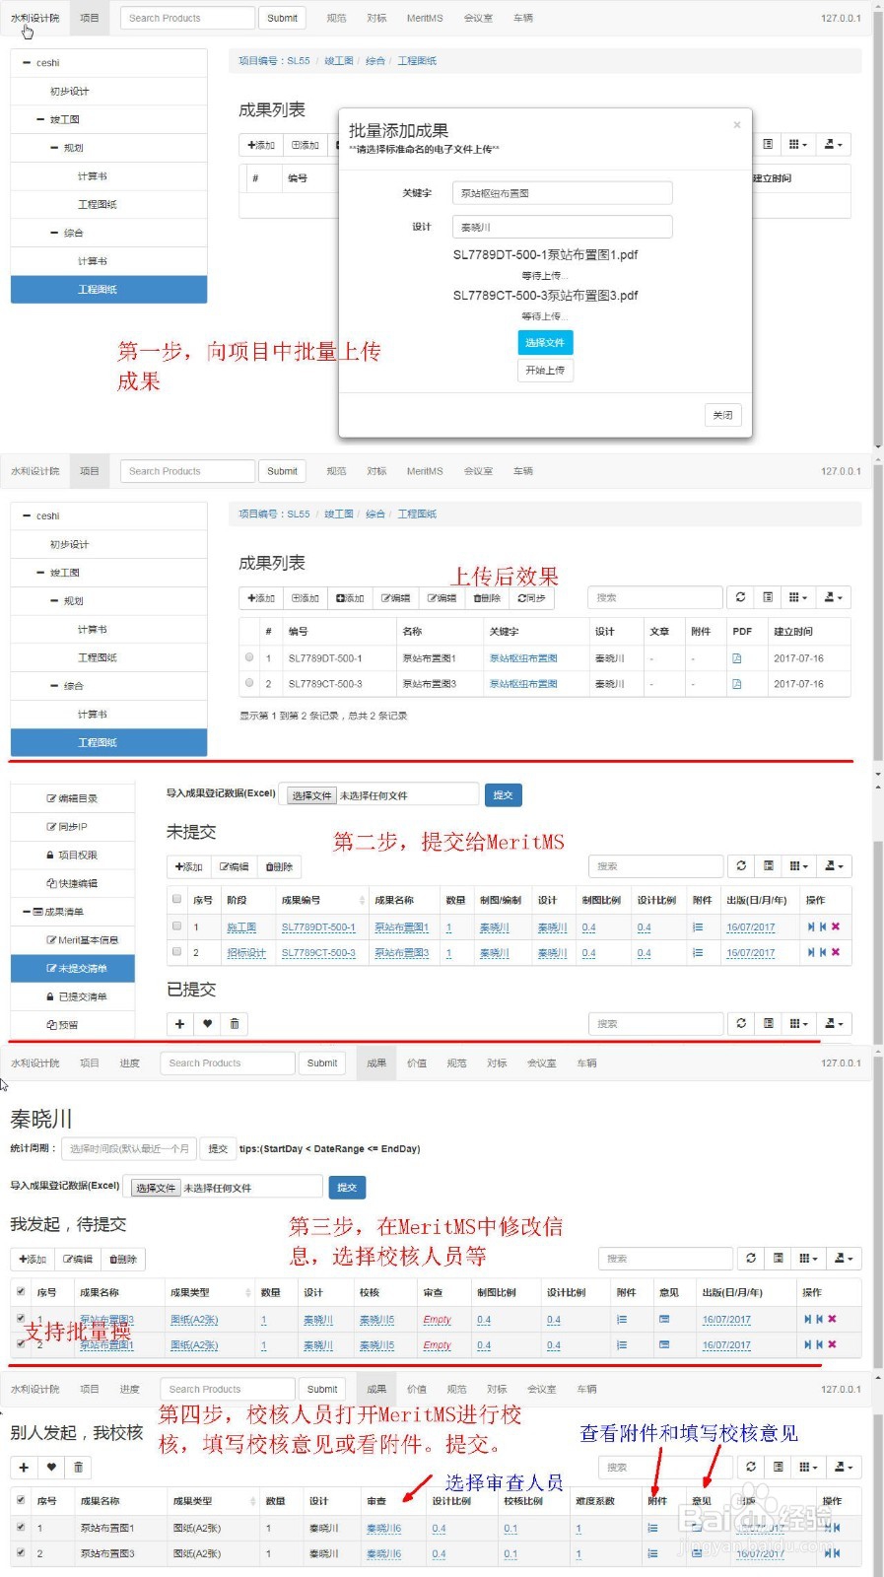Check 未提交 row 2 checkbox (招标设计)
This screenshot has width=884, height=1577.
tap(177, 952)
